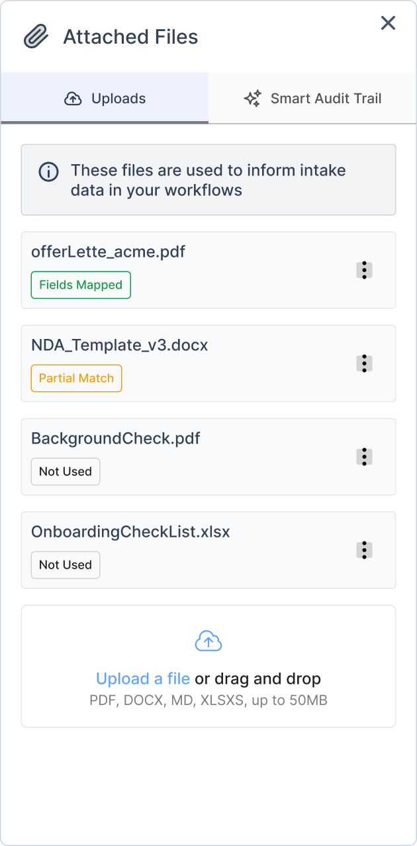
Task: Open options menu for offerLette_acme.pdf
Action: pos(364,270)
